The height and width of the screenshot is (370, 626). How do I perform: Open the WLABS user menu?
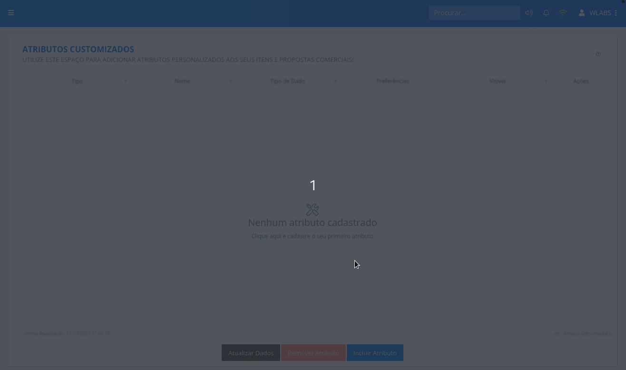595,13
